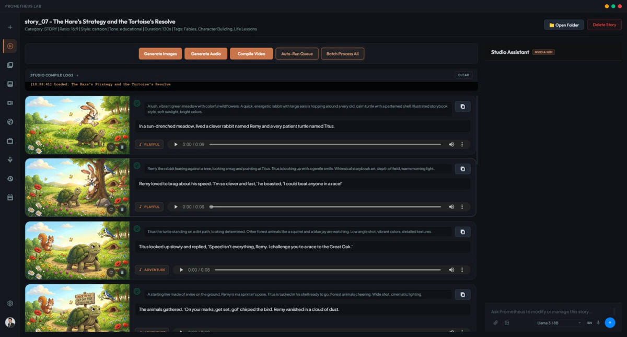This screenshot has height=337, width=627.
Task: Open the Llama 3.1 8B model dropdown
Action: (559, 323)
